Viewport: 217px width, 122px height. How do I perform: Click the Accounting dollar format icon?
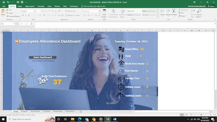tap(85, 15)
